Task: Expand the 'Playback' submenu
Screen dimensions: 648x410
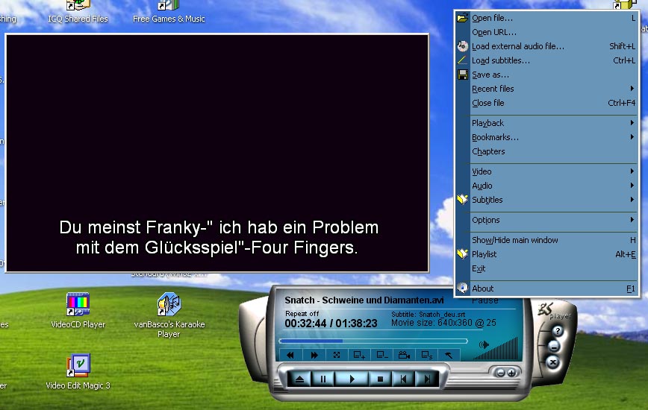Action: pyautogui.click(x=546, y=123)
